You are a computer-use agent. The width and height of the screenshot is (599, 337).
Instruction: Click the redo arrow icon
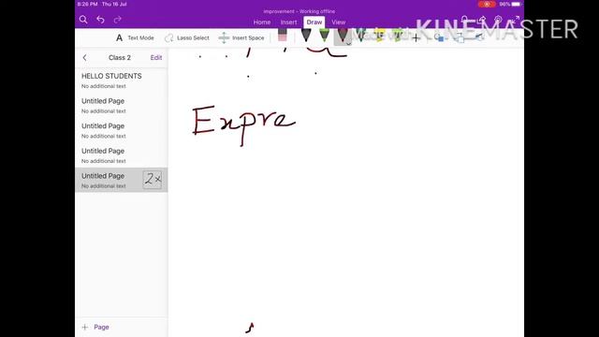pyautogui.click(x=118, y=20)
